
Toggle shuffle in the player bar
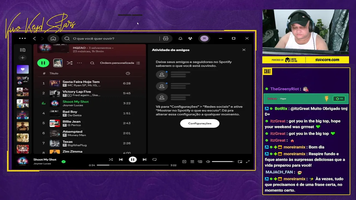pyautogui.click(x=111, y=159)
